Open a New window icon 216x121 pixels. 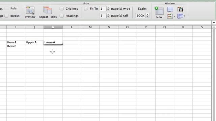pyautogui.click(x=159, y=11)
